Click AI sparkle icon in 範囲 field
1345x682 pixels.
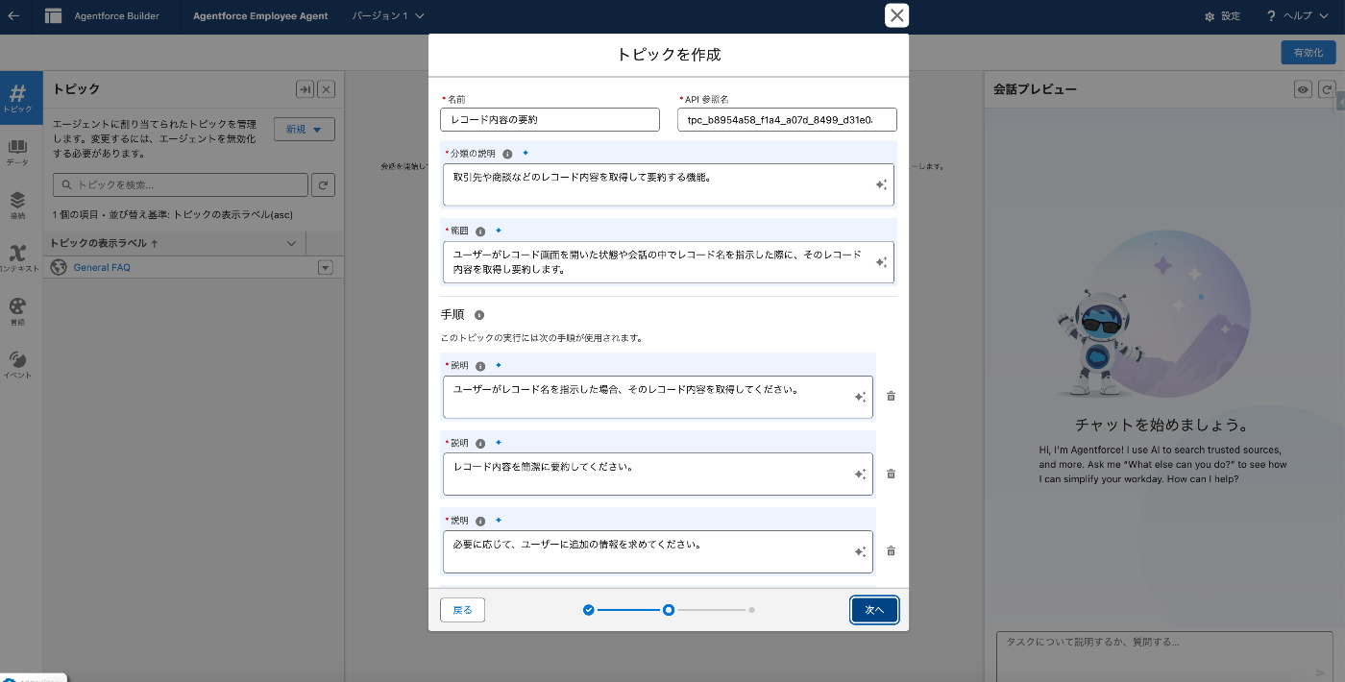[x=881, y=262]
